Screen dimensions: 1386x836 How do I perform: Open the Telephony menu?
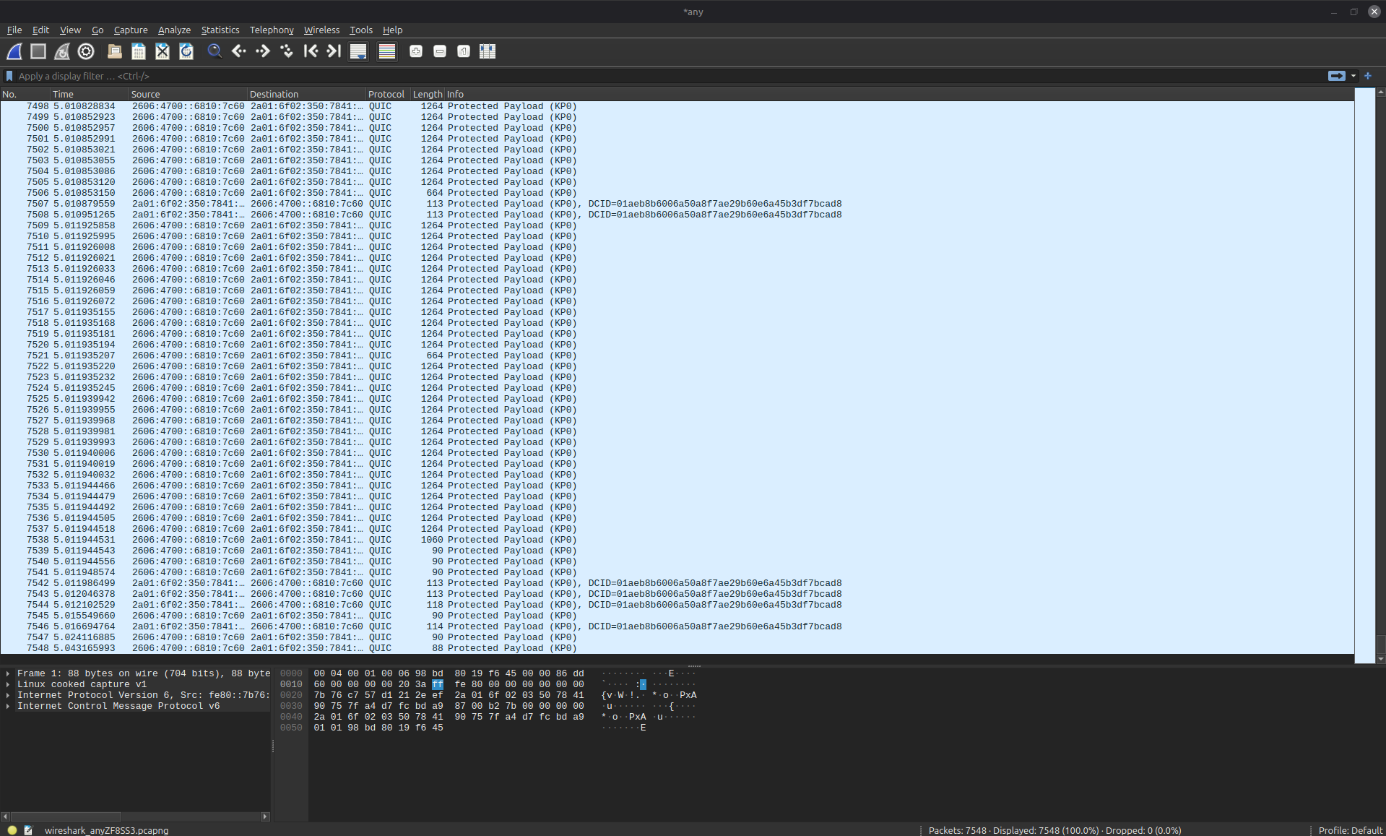[272, 30]
